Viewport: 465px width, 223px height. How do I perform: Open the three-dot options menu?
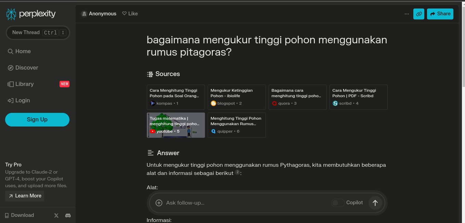point(406,14)
